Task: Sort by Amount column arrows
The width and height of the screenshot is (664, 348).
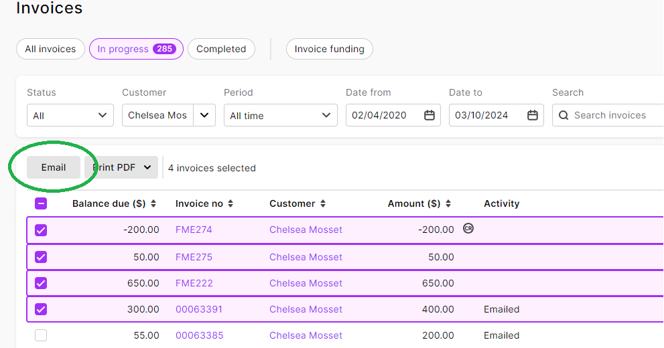Action: pos(448,203)
